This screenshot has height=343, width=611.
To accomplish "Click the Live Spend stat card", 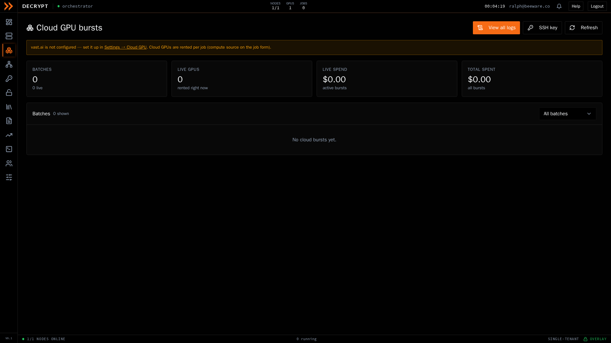I will (x=387, y=79).
